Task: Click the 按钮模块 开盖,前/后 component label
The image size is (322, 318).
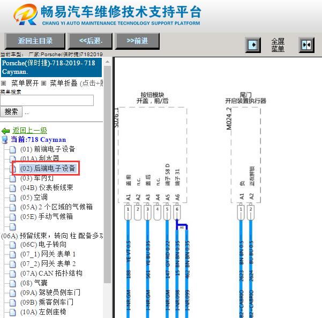Action: (152, 98)
